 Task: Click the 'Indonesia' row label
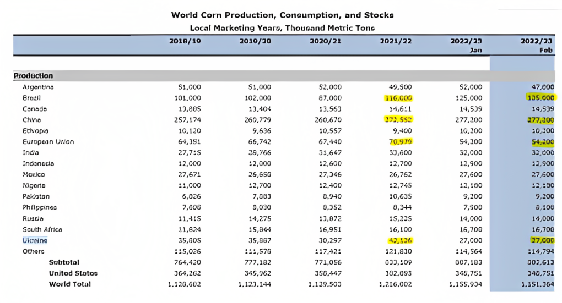tap(39, 164)
